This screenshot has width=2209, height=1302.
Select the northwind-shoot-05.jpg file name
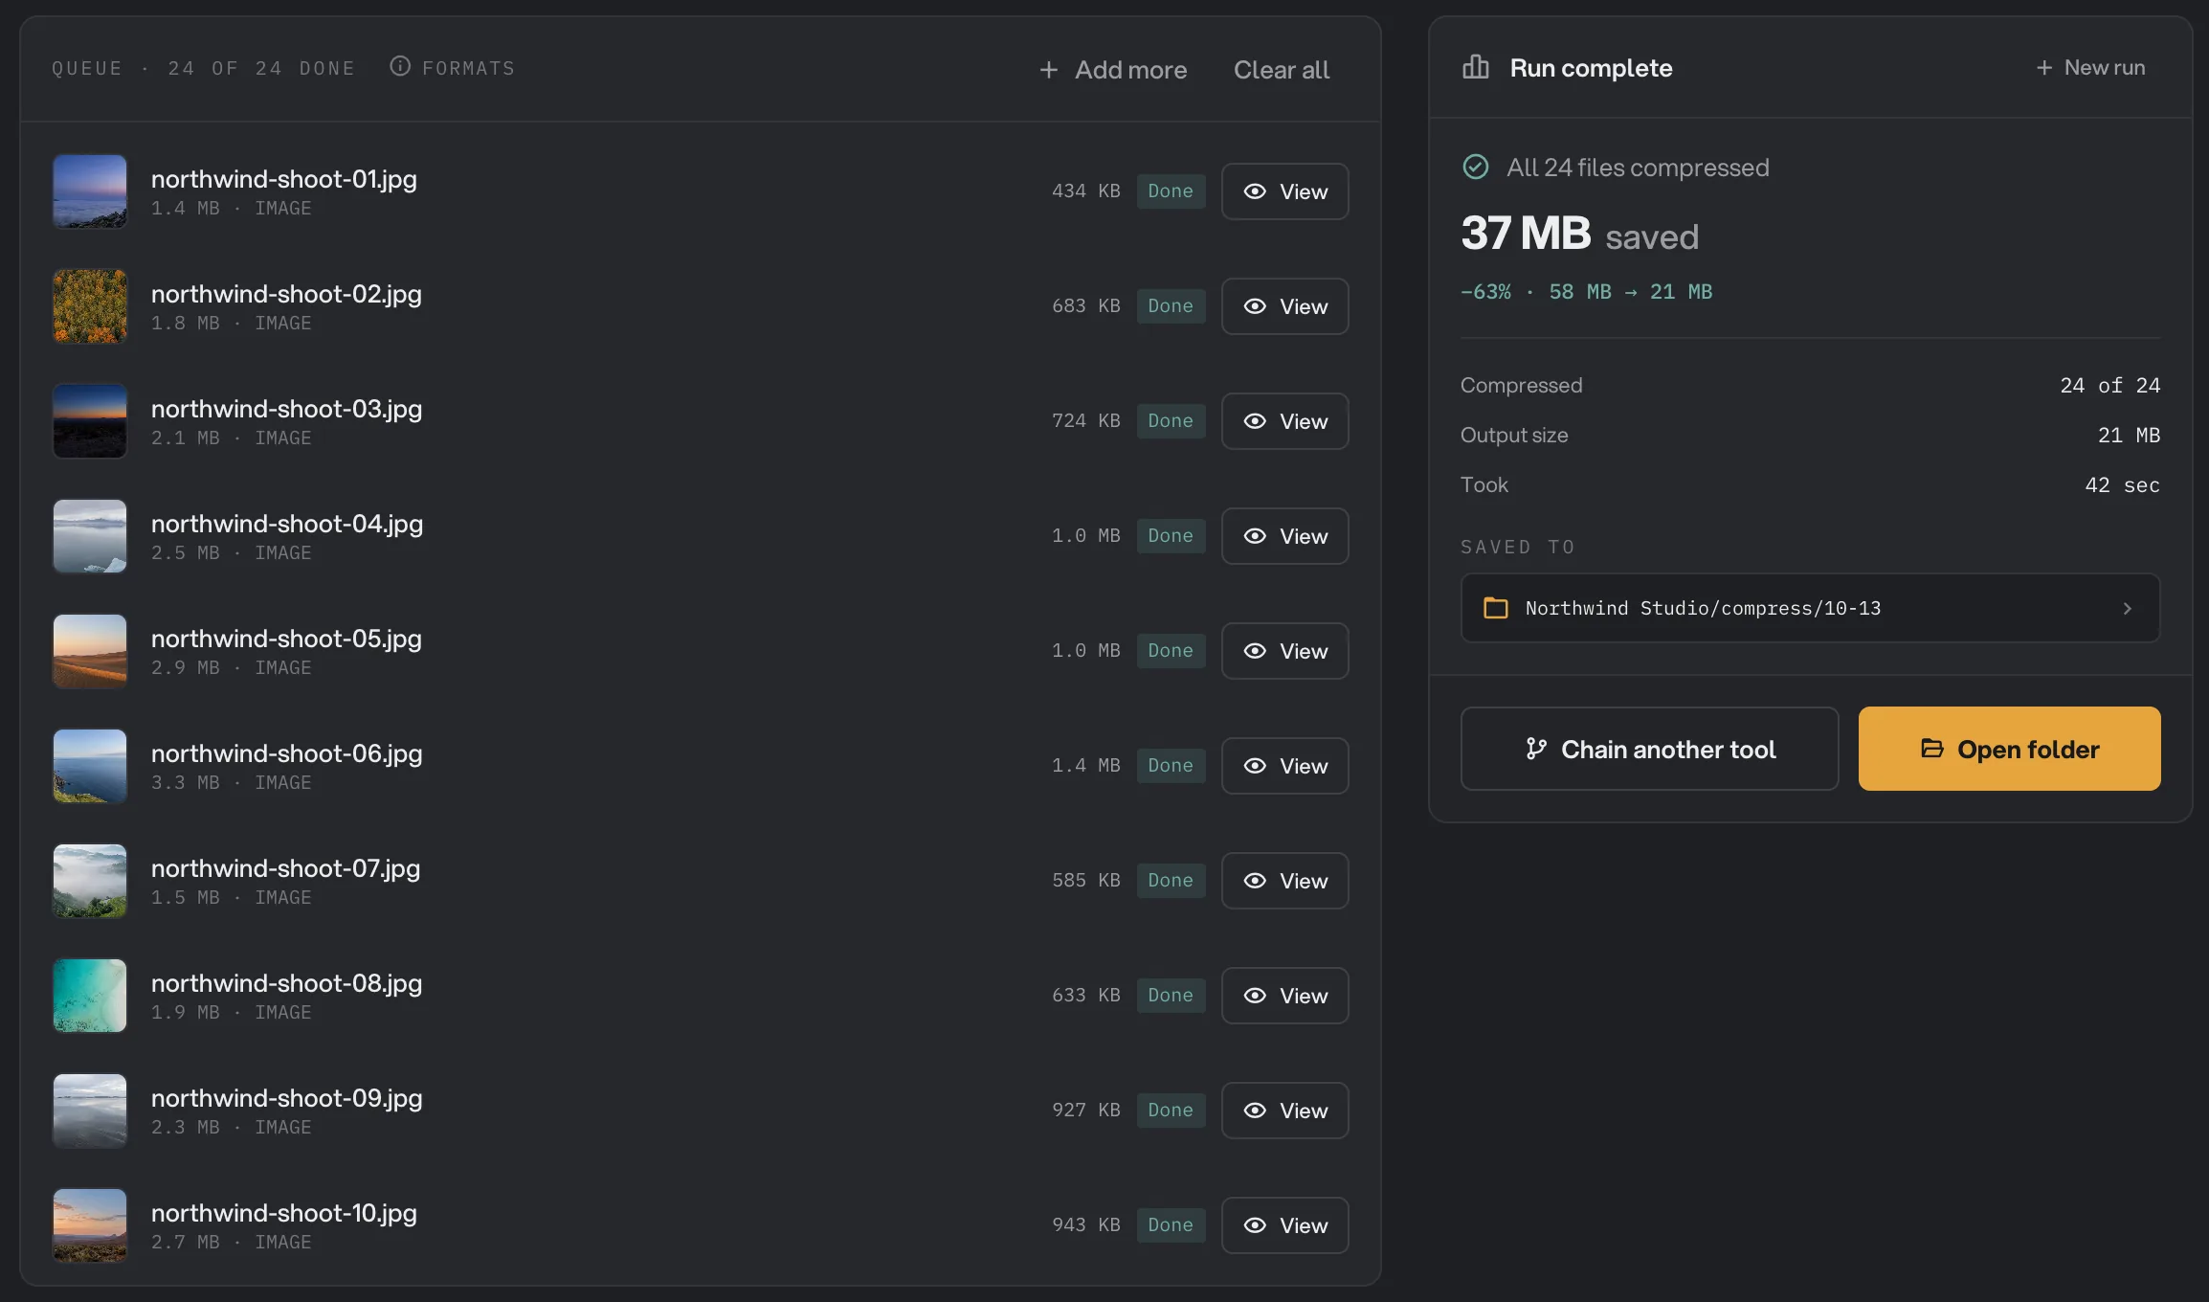pyautogui.click(x=286, y=639)
